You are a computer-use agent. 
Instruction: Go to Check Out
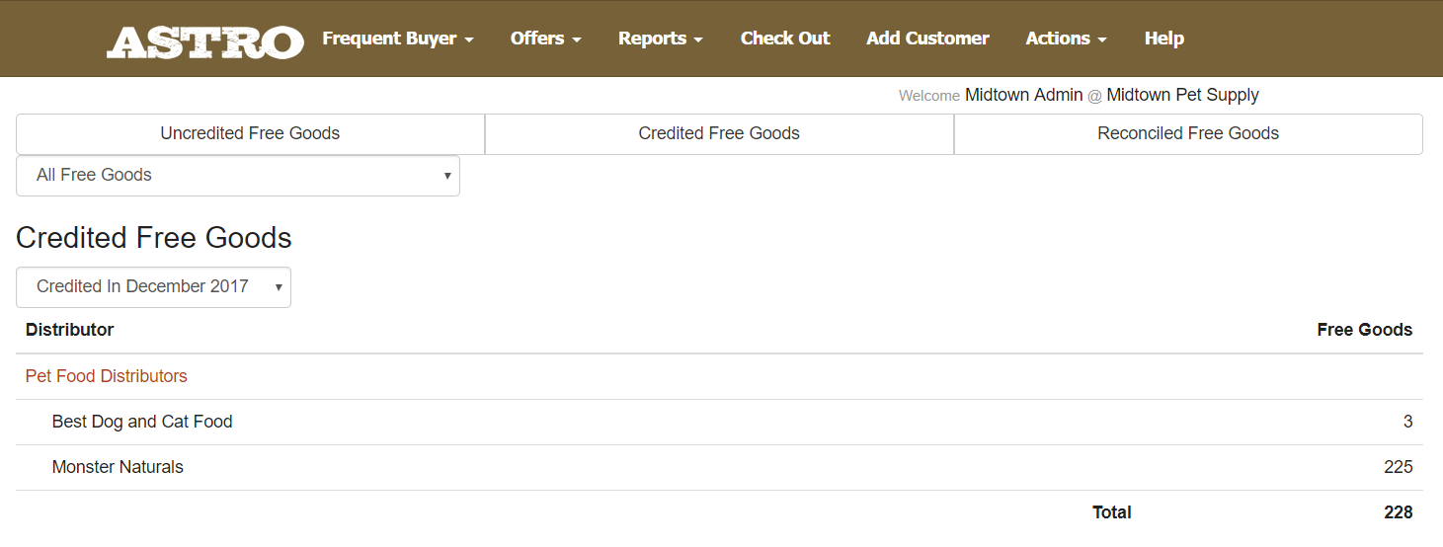[785, 39]
